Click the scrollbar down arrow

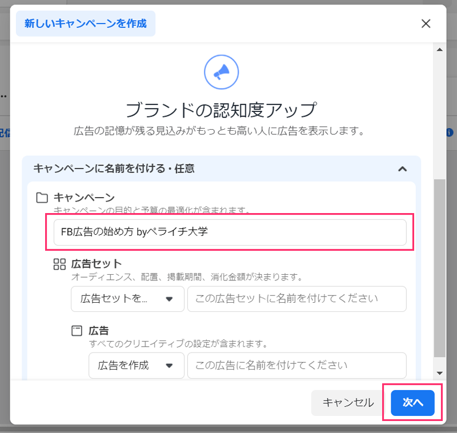coord(439,373)
